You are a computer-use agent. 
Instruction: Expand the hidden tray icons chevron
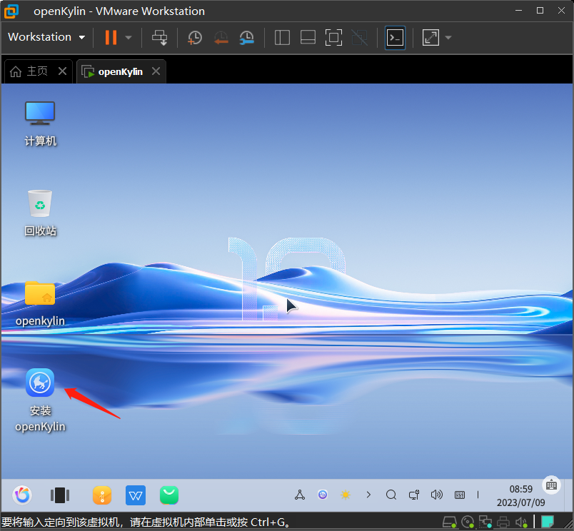(368, 495)
